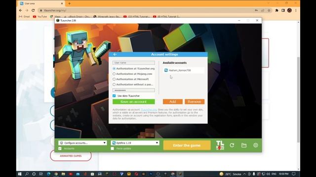Open the game folder icon in TLauncher

(x=244, y=145)
